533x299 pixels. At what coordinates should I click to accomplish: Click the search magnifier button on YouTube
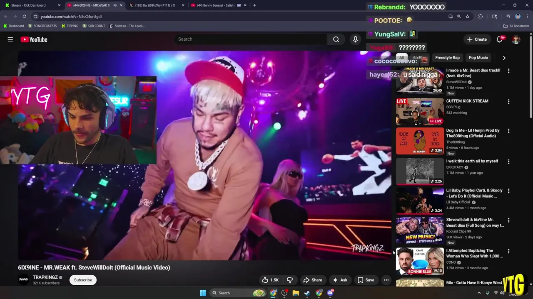click(336, 39)
